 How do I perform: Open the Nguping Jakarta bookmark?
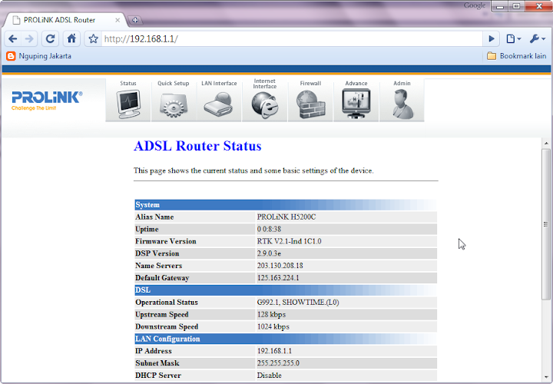pyautogui.click(x=39, y=56)
